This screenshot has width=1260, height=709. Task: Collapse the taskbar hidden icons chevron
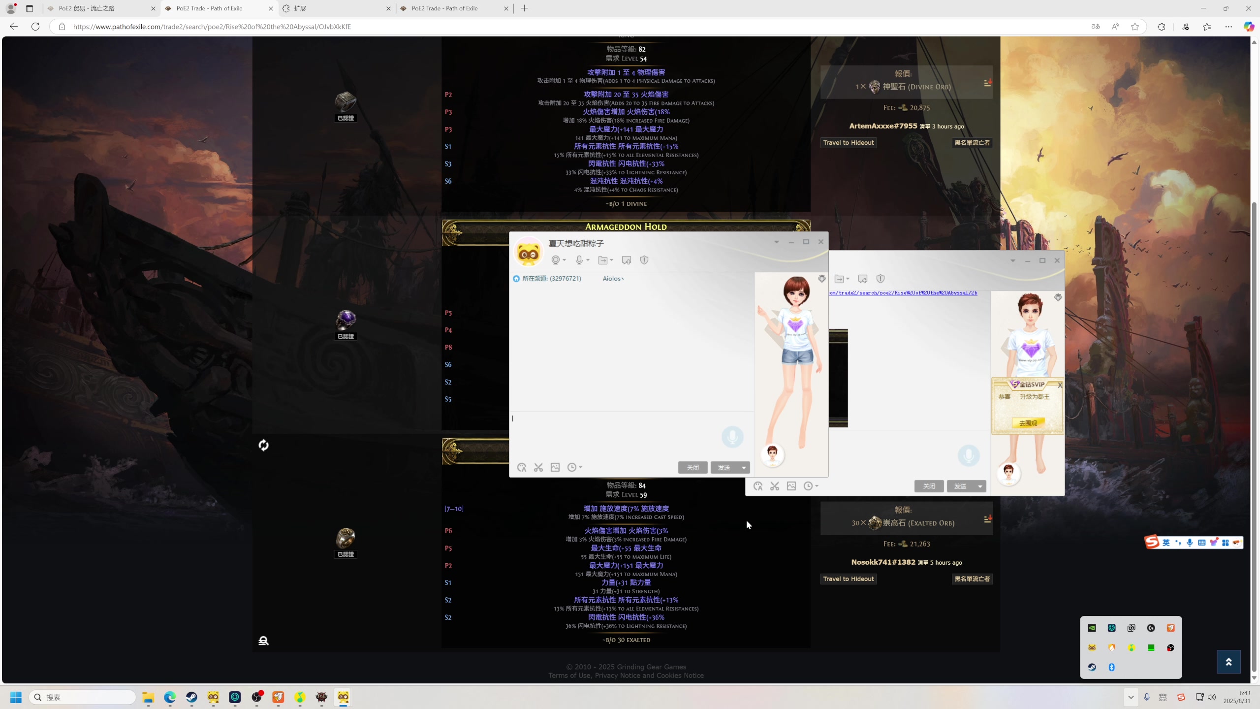(1131, 697)
